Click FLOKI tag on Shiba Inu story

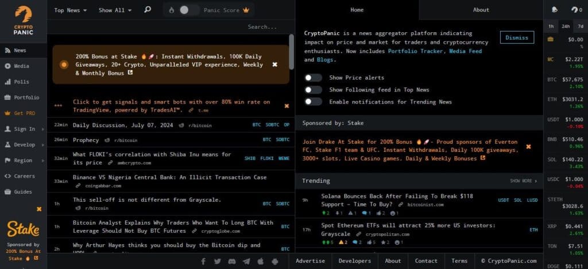coord(266,158)
